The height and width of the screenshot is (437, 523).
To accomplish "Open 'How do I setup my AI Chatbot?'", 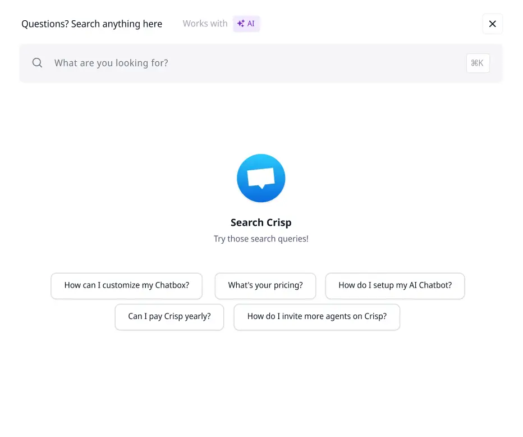I will click(395, 285).
